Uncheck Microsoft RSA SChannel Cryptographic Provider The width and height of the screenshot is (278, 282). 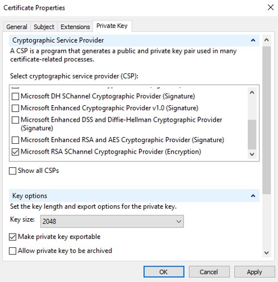tap(15, 152)
